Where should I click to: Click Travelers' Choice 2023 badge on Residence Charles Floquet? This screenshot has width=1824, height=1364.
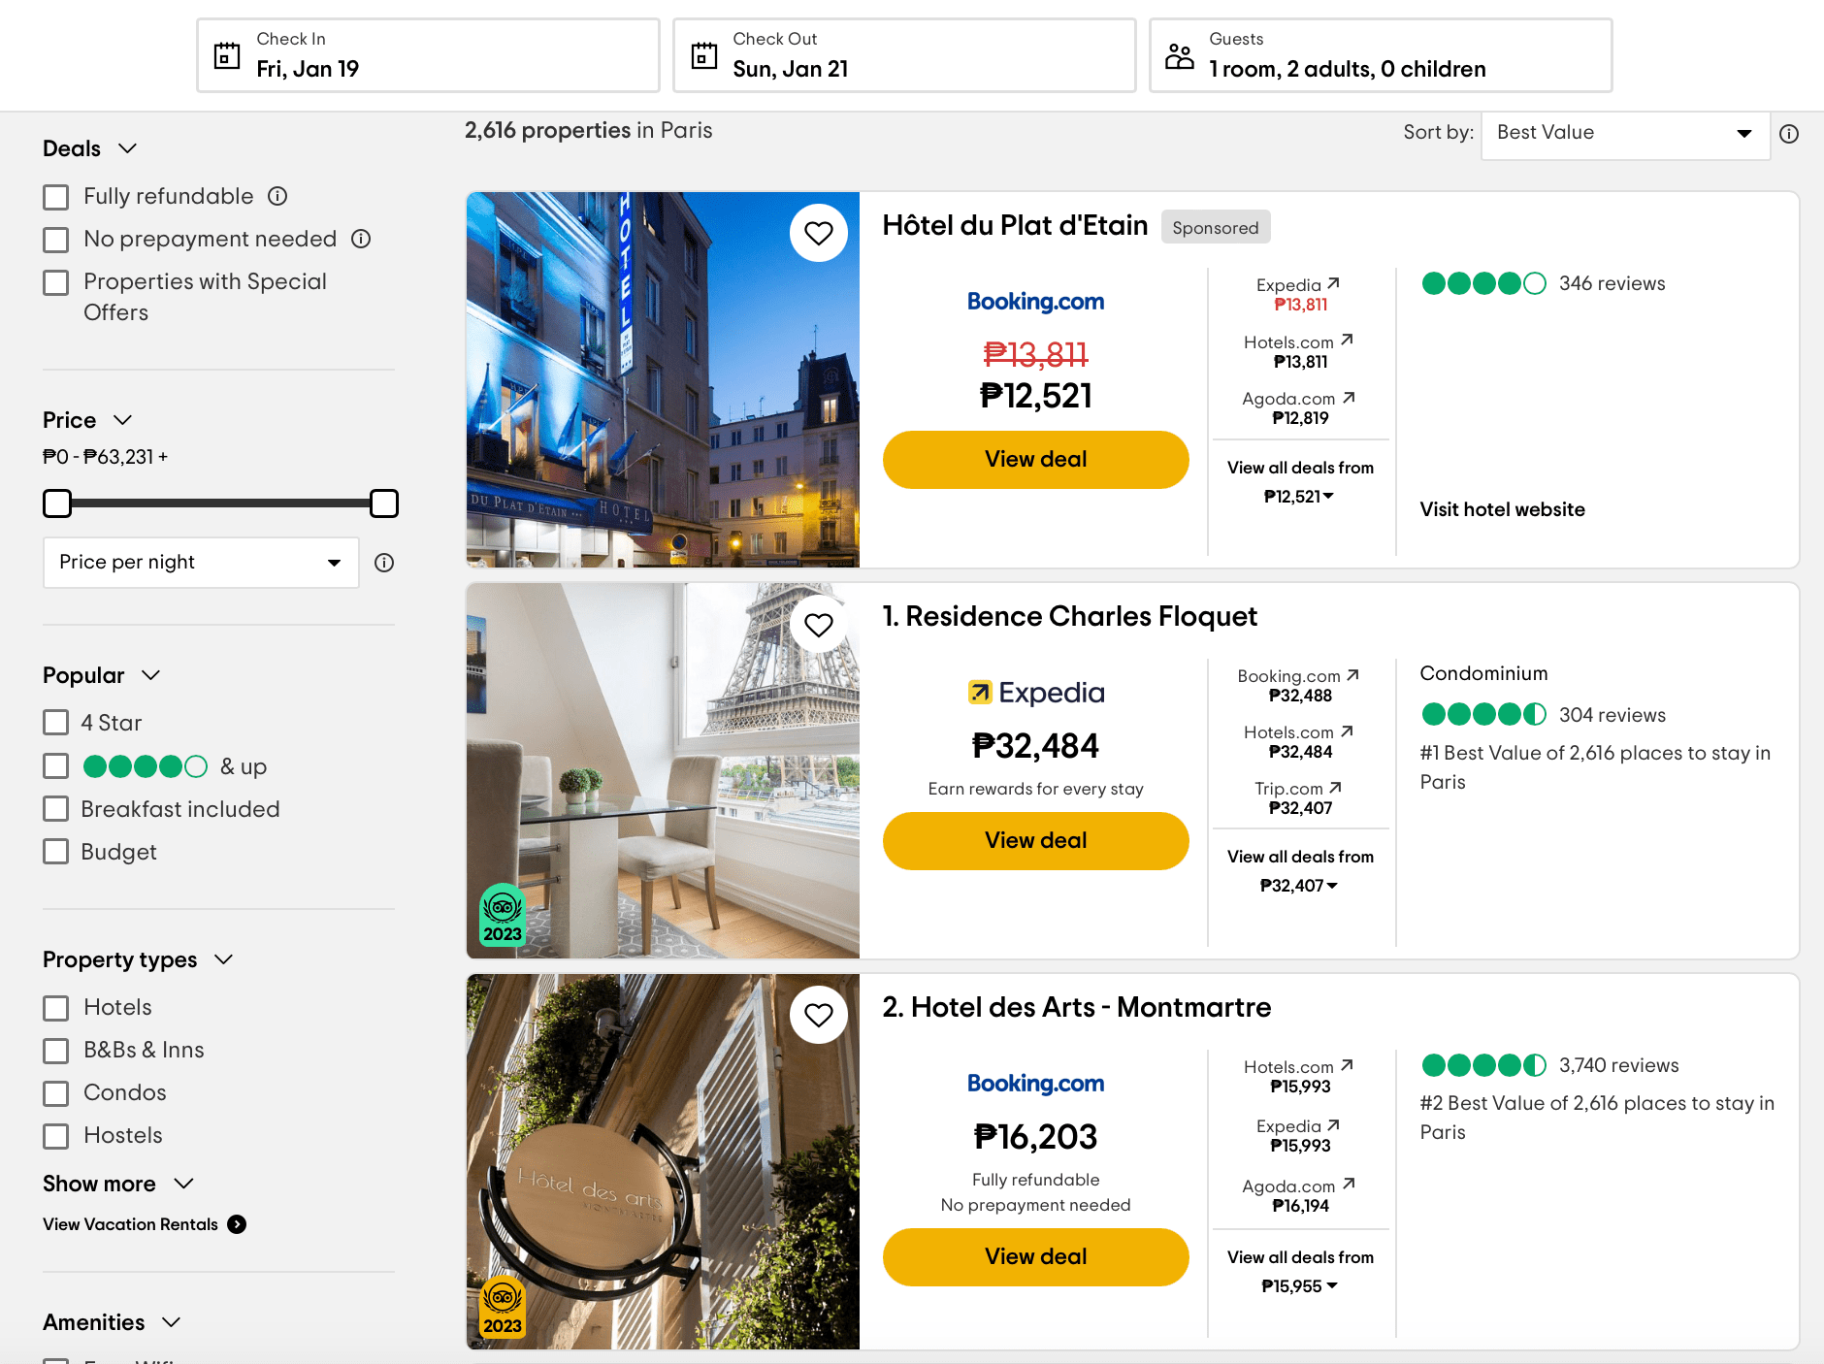click(503, 914)
